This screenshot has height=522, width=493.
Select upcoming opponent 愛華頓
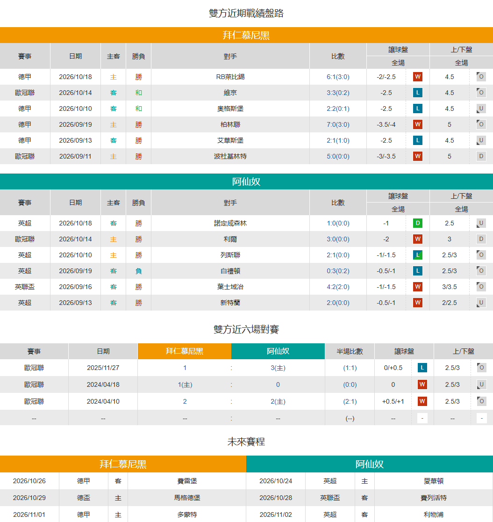pyautogui.click(x=434, y=481)
